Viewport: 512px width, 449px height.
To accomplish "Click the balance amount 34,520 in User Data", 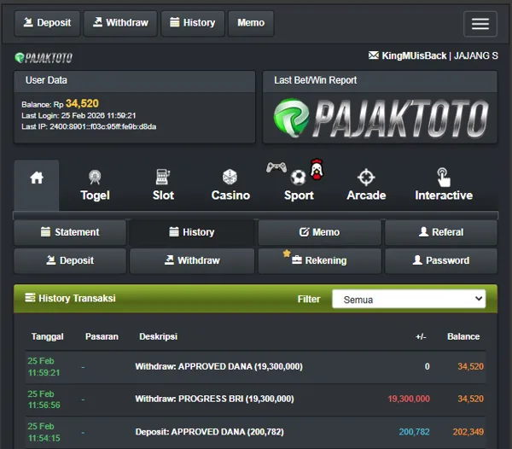I will (82, 103).
